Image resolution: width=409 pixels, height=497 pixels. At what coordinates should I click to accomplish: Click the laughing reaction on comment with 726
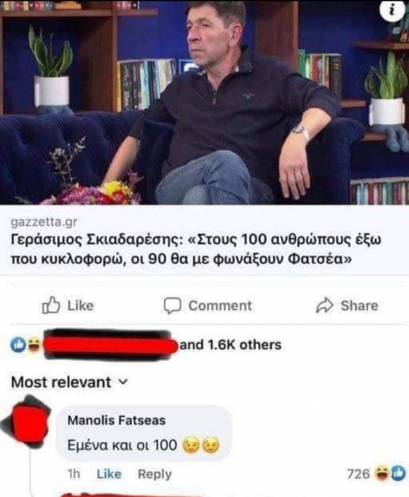(382, 474)
